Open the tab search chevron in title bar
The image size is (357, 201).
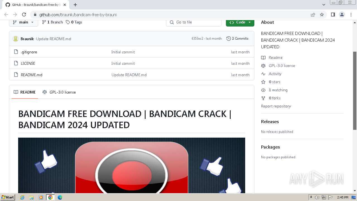point(324,5)
